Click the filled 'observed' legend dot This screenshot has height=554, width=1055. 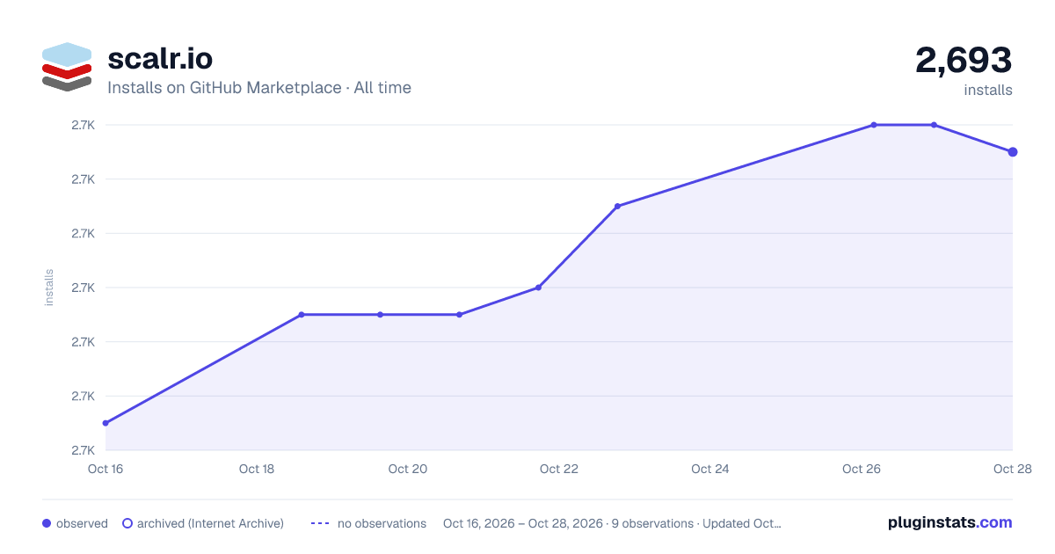click(47, 523)
